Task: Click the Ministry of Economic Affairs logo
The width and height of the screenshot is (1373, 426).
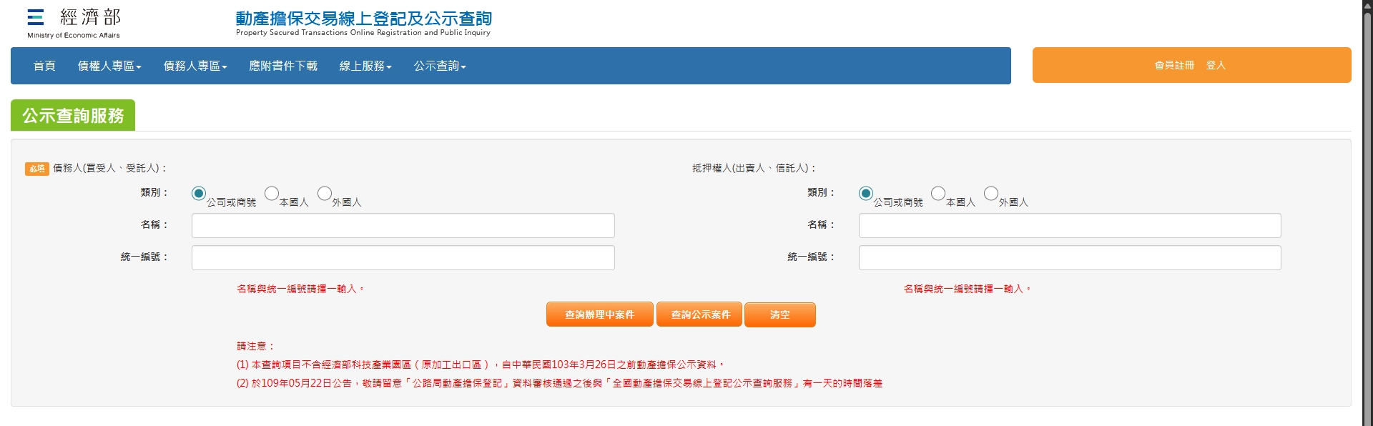Action: coord(74,23)
